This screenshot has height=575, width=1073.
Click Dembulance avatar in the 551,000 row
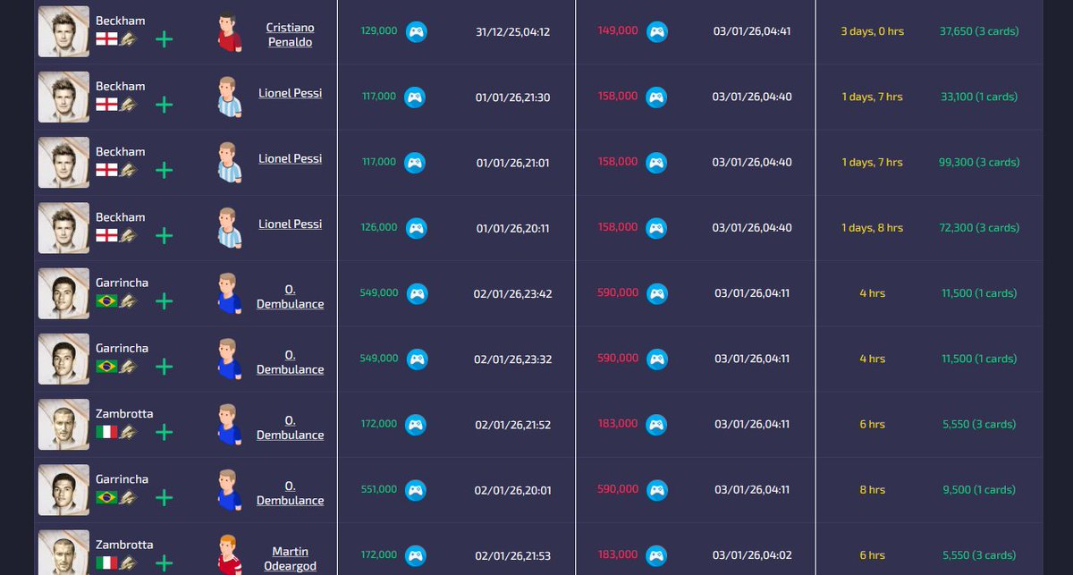230,490
